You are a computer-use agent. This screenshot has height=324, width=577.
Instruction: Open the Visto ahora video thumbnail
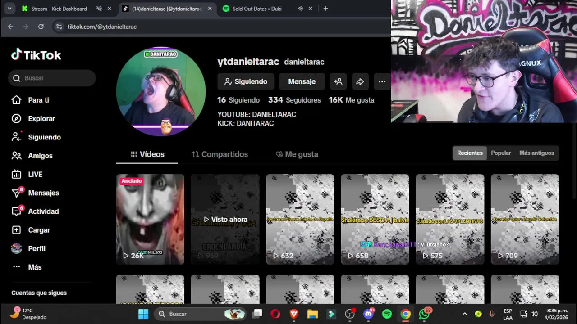pyautogui.click(x=225, y=219)
